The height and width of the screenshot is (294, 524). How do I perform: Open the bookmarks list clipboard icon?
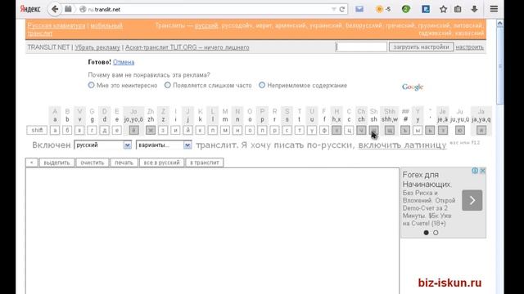pos(458,9)
